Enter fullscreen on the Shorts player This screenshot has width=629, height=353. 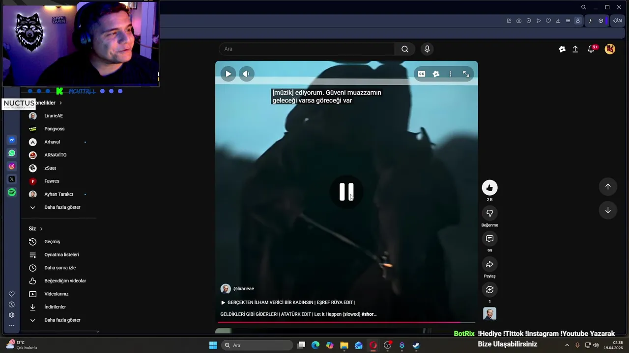pos(466,74)
